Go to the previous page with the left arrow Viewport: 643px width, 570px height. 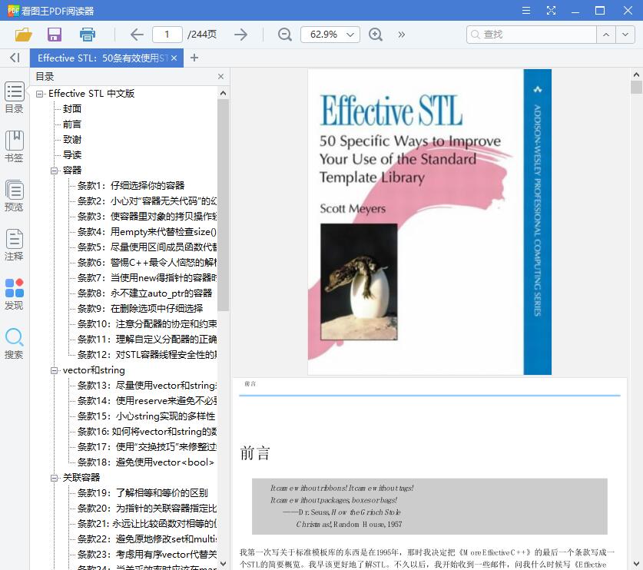pos(137,35)
